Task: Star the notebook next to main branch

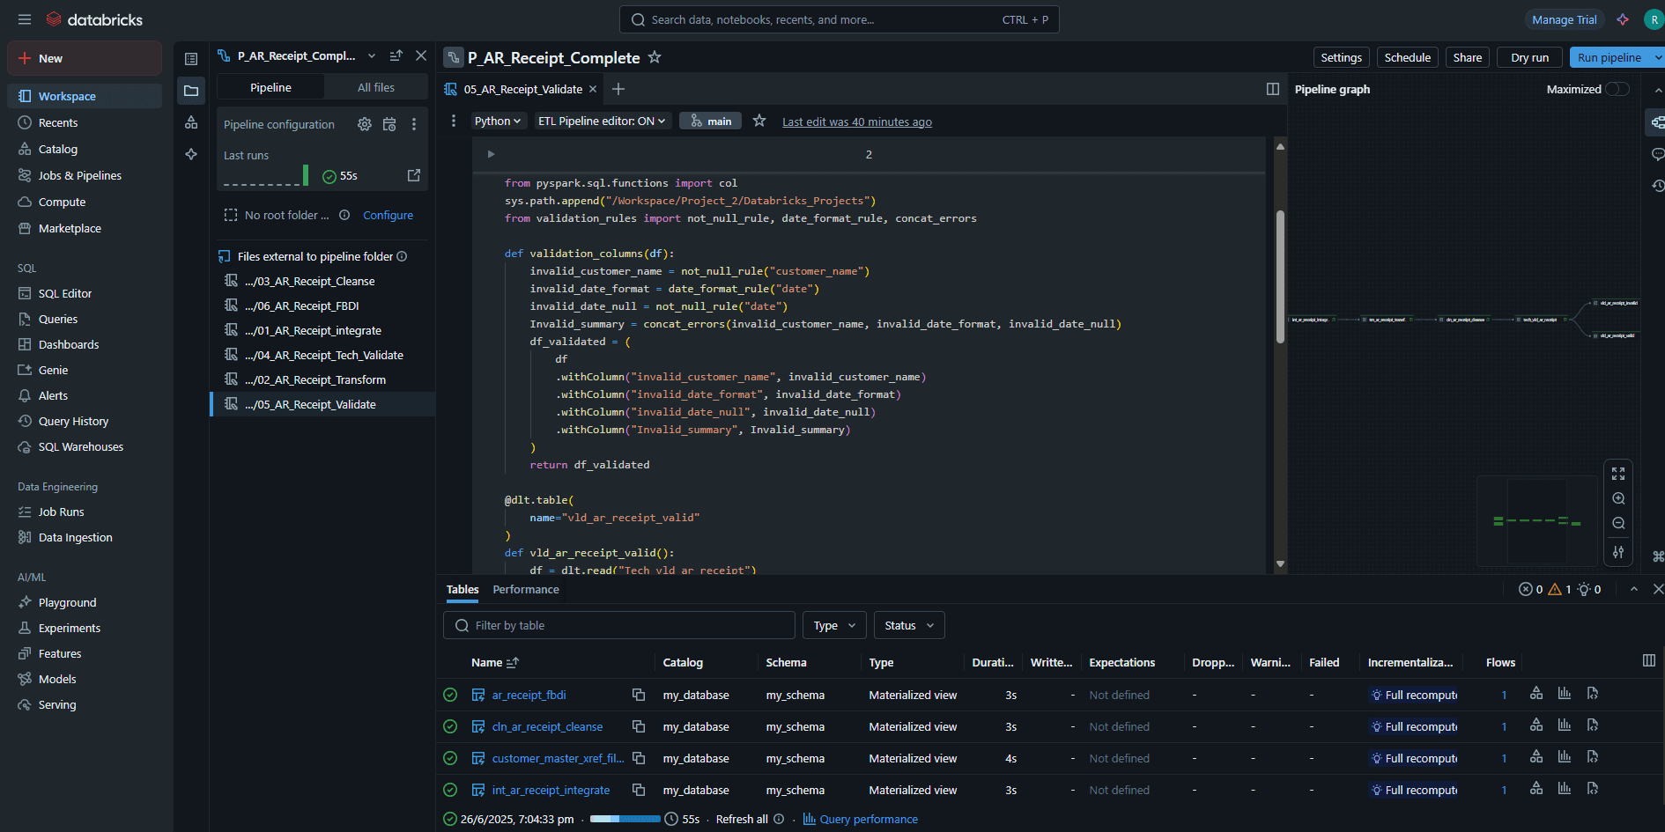Action: pyautogui.click(x=759, y=121)
